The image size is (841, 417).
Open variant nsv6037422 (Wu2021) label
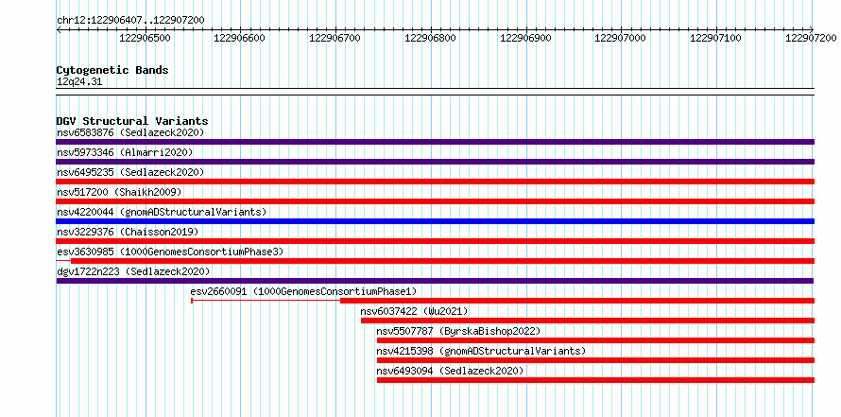coord(415,311)
